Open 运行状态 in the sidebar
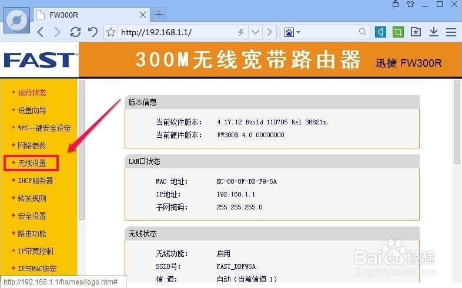Viewport: 462px width, 288px height. (x=32, y=93)
